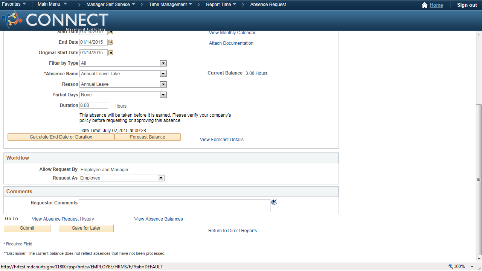The image size is (482, 271).
Task: Click the Duration hours input field
Action: click(93, 105)
